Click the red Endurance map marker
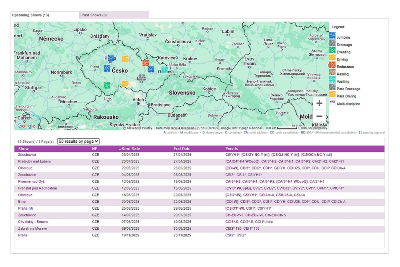Screen dimensions: 400x267 coord(146,63)
